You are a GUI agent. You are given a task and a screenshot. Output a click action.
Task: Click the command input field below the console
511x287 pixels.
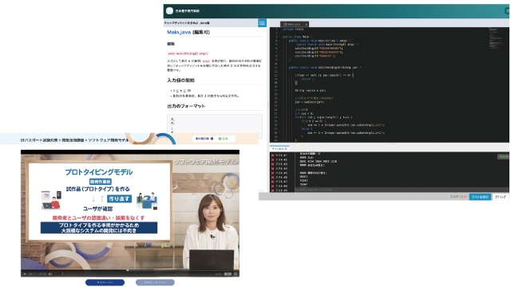click(x=401, y=190)
